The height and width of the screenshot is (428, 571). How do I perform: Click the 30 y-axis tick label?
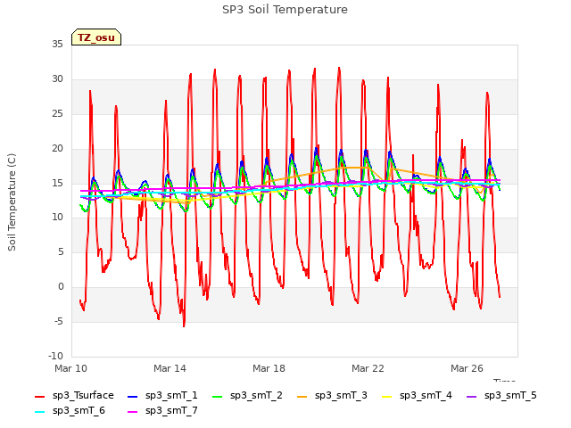point(57,79)
